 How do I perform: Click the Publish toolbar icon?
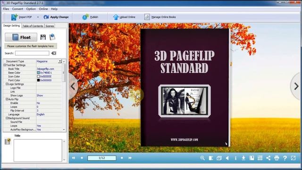click(x=85, y=17)
